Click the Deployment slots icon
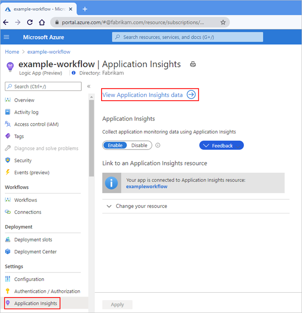Screen dimensions: 302x313 [x=8, y=239]
